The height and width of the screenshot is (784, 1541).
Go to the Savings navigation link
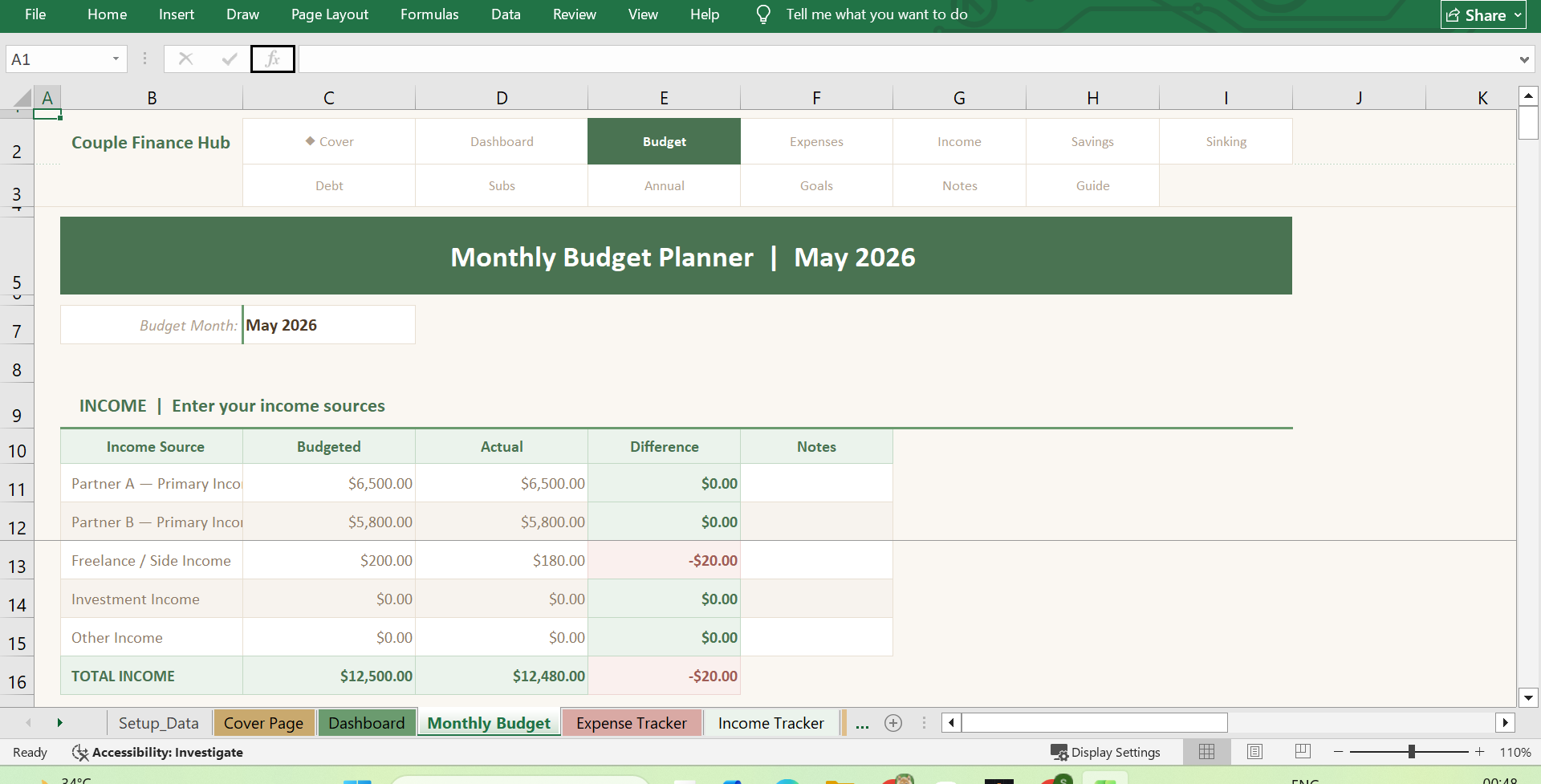(x=1092, y=141)
